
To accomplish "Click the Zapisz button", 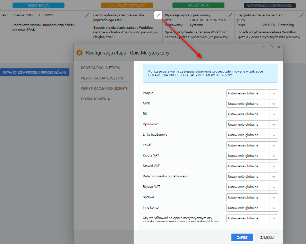I will [242, 237].
